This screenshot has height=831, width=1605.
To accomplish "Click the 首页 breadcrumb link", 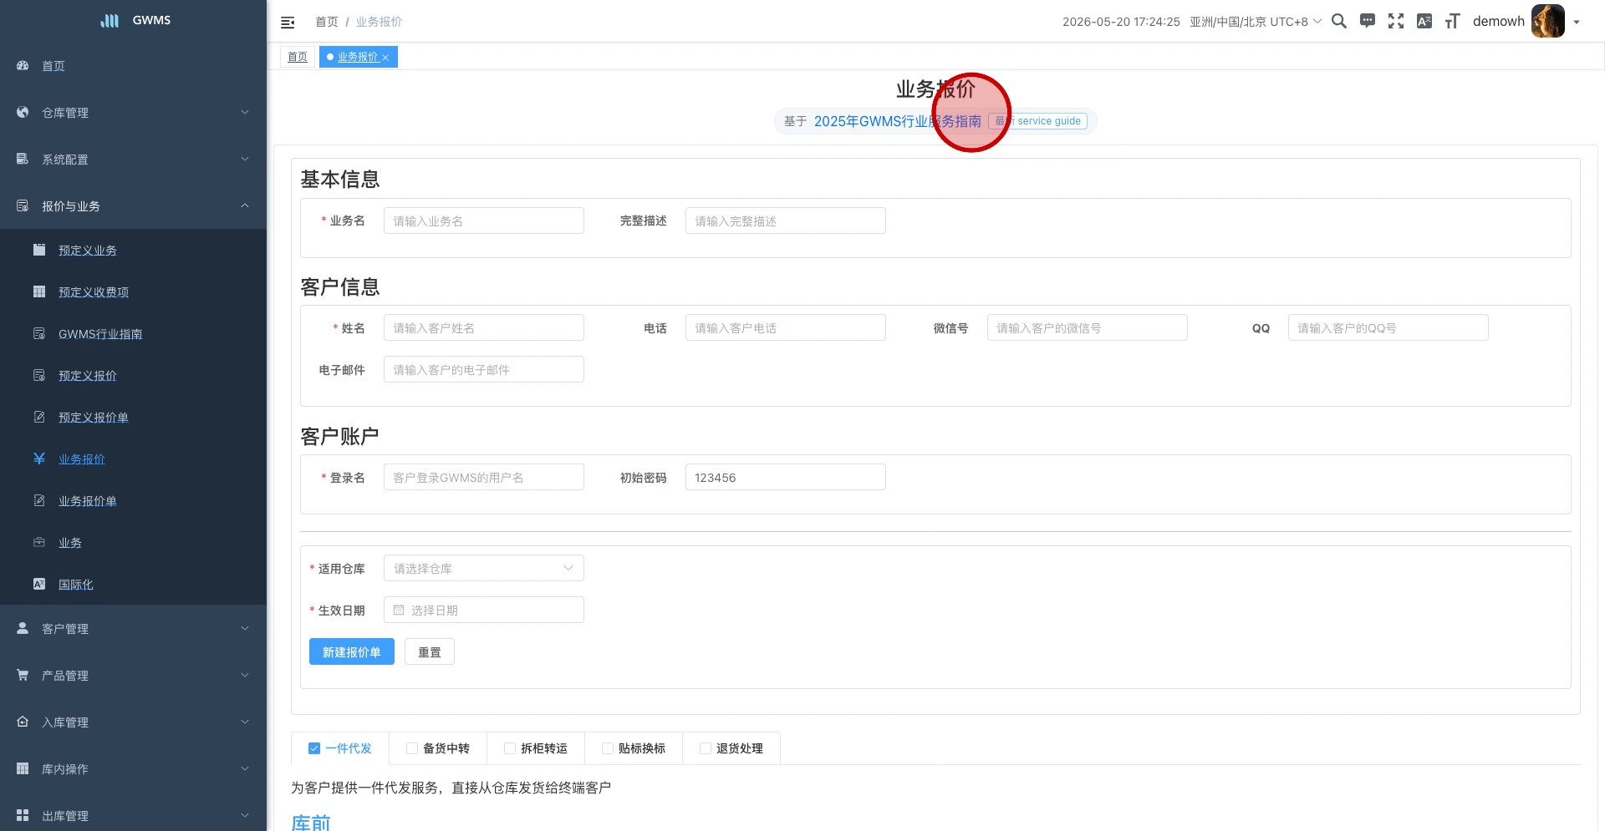I will coord(327,22).
